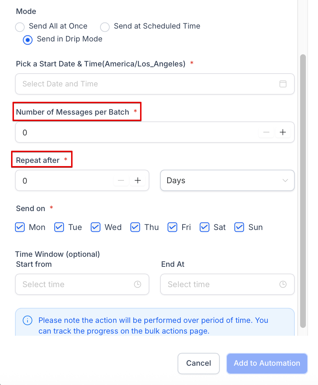Image resolution: width=318 pixels, height=385 pixels.
Task: Click plus icon for messages per batch
Action: 283,132
